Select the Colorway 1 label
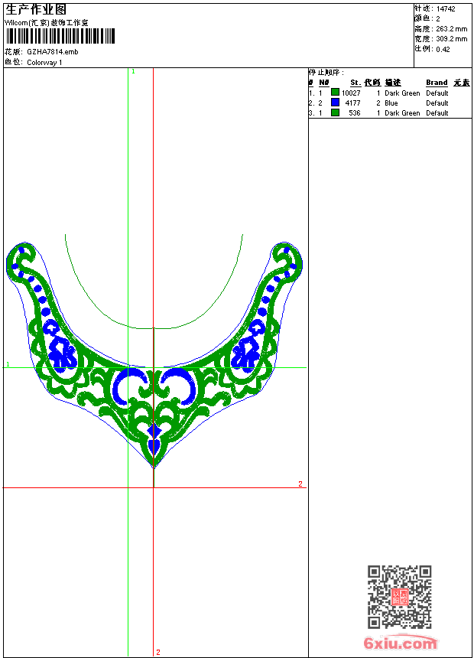The height and width of the screenshot is (658, 474). coord(44,63)
